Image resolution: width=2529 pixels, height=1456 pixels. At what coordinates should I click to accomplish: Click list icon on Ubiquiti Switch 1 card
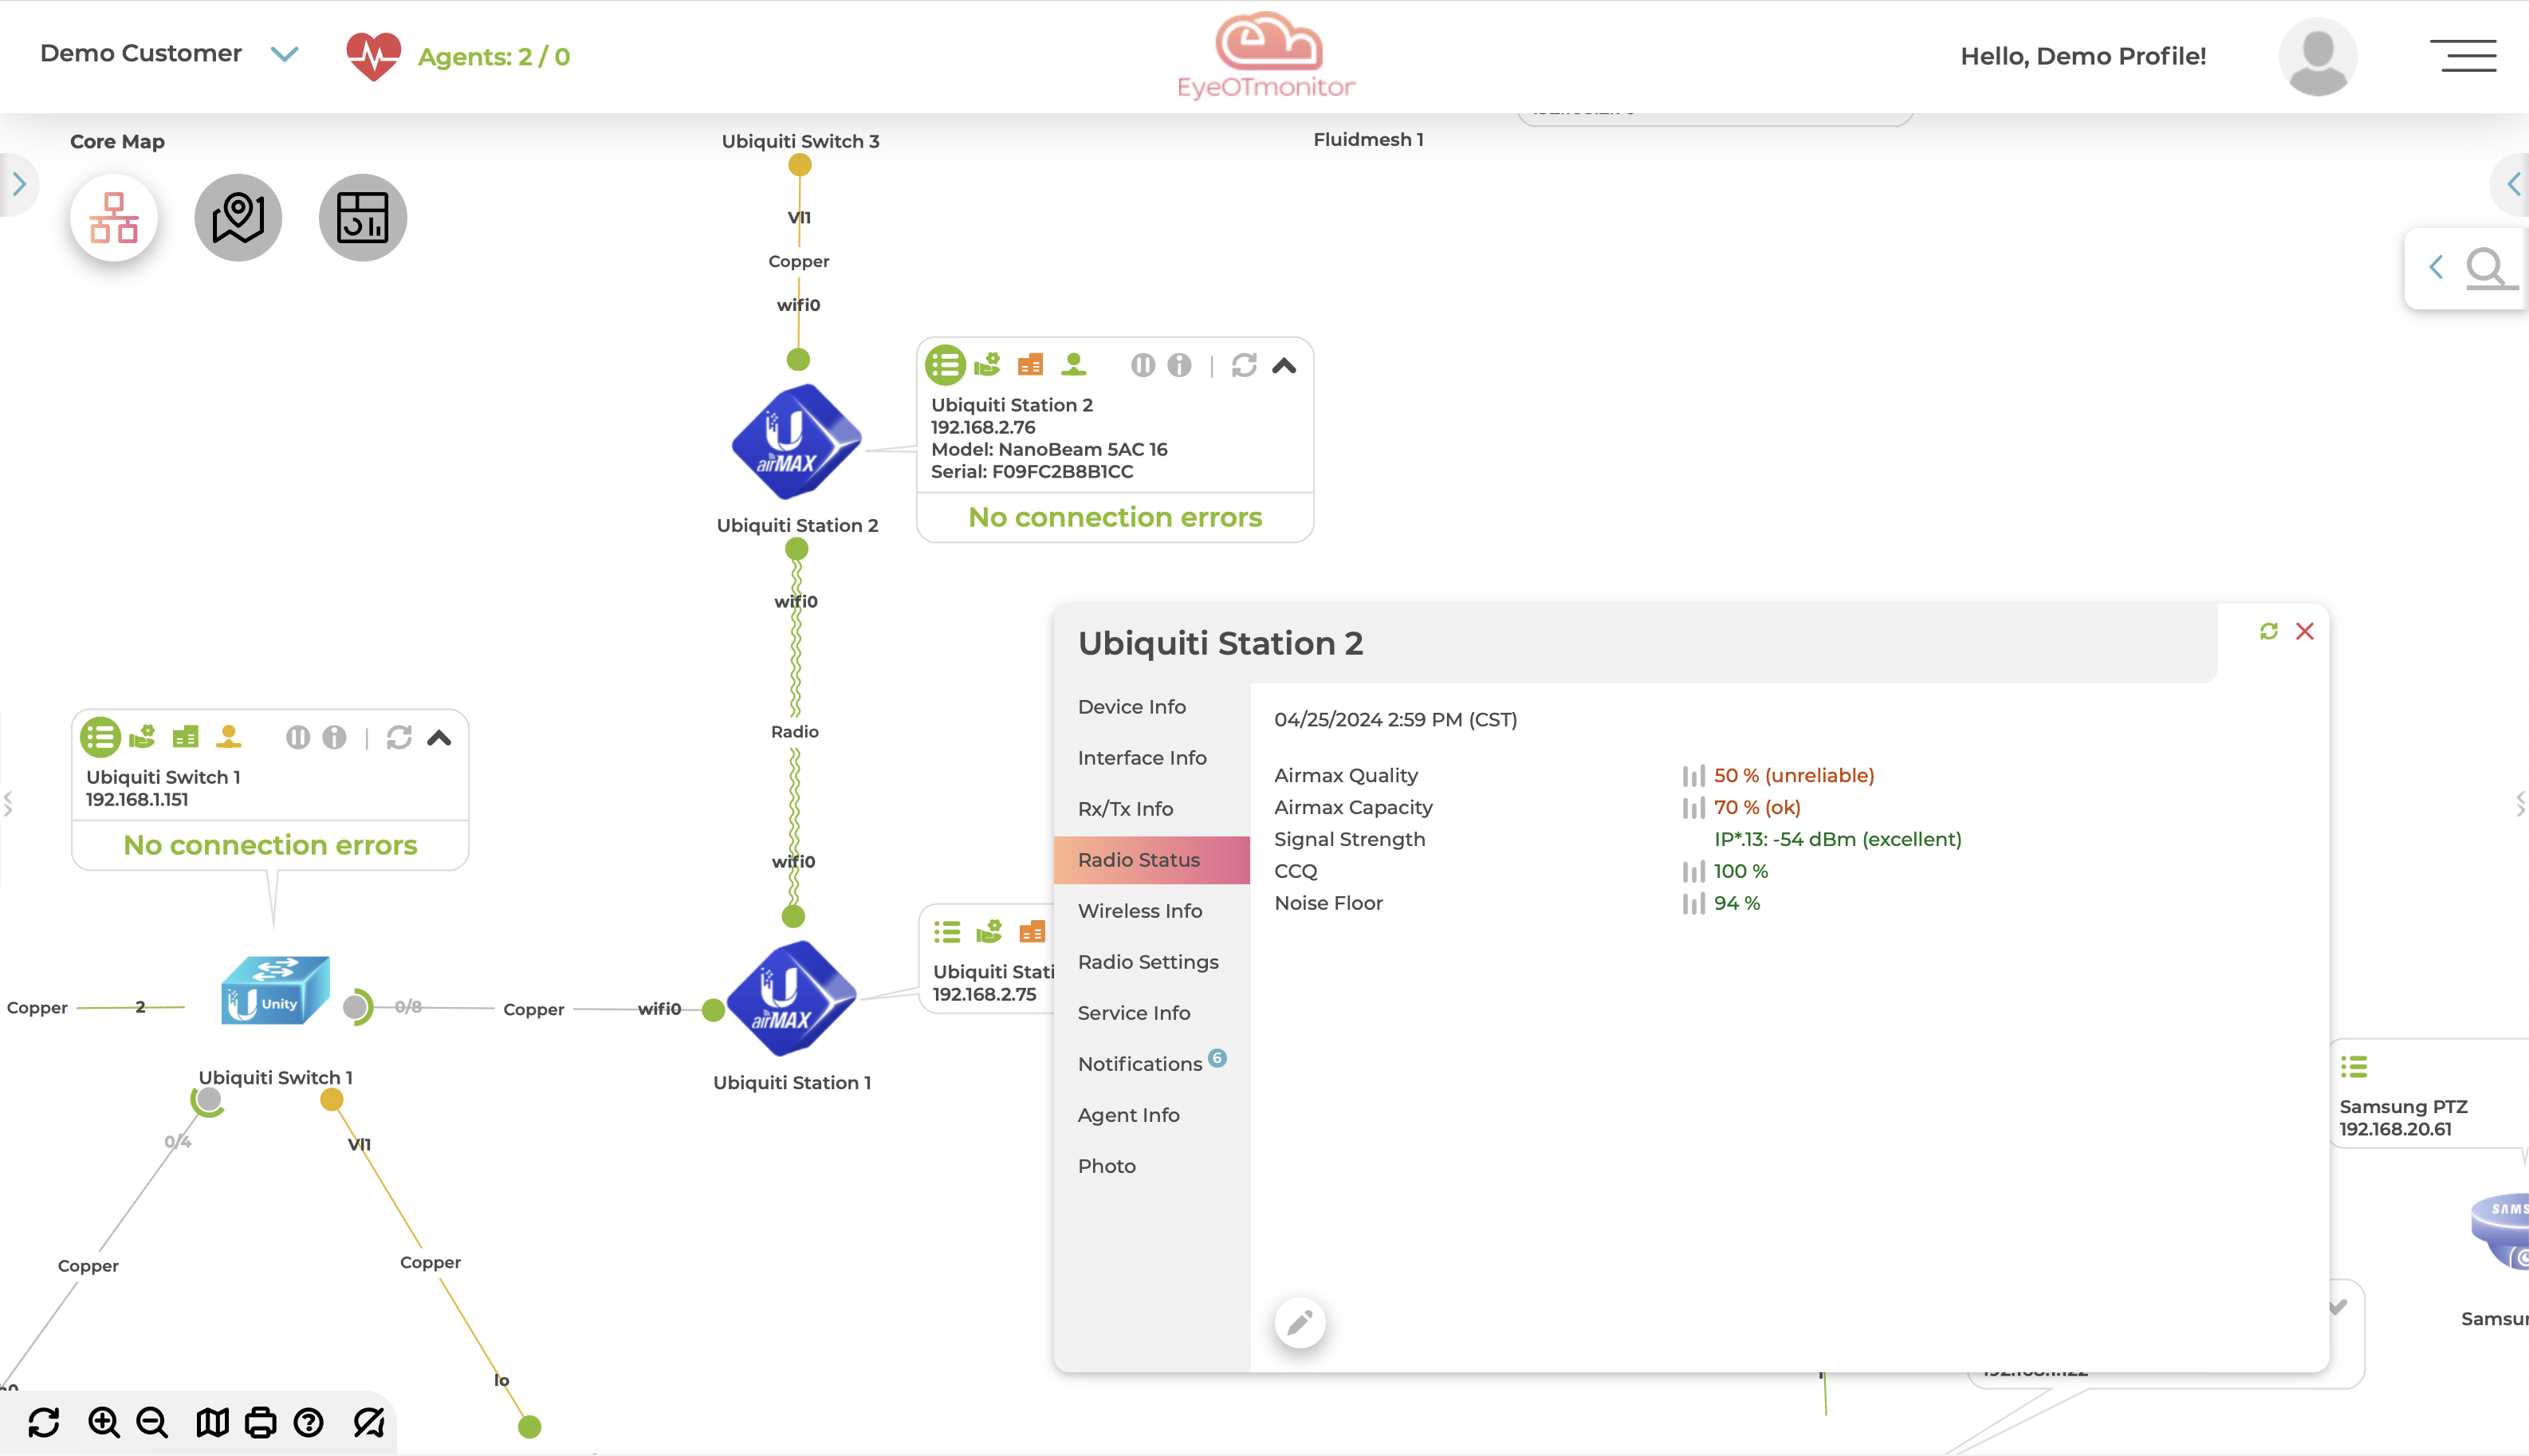(x=100, y=737)
